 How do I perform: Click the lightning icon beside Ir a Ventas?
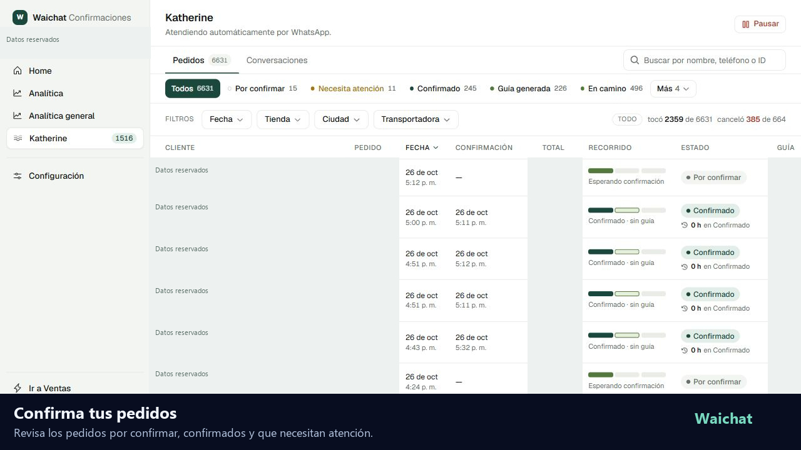18,388
